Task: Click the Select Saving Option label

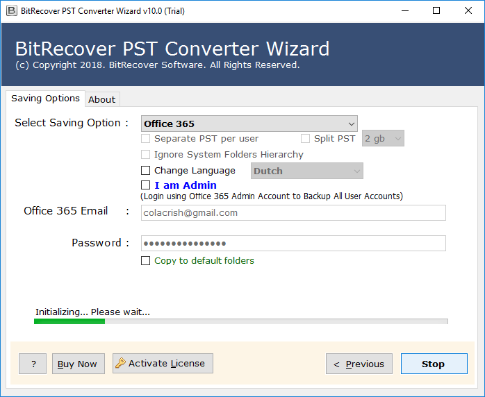Action: click(72, 123)
